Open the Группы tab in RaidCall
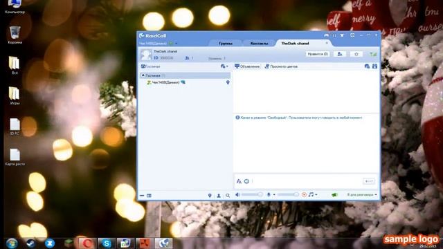Viewport: 443px width, 249px height. tap(226, 43)
